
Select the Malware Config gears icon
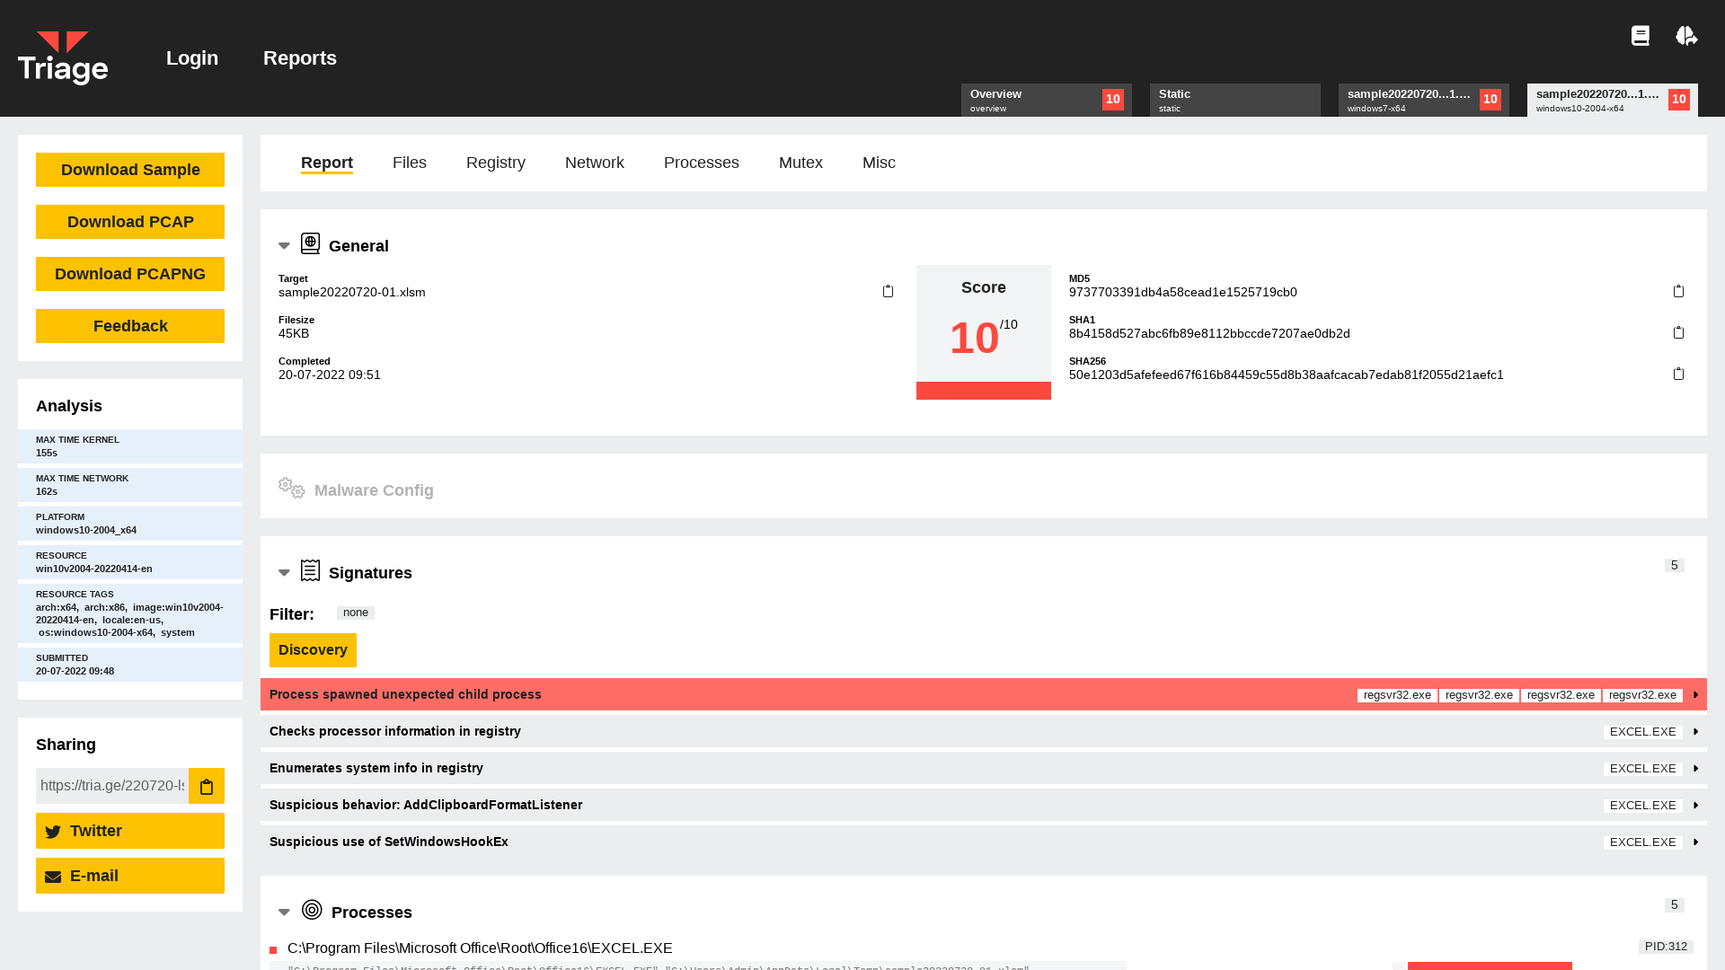pos(291,488)
